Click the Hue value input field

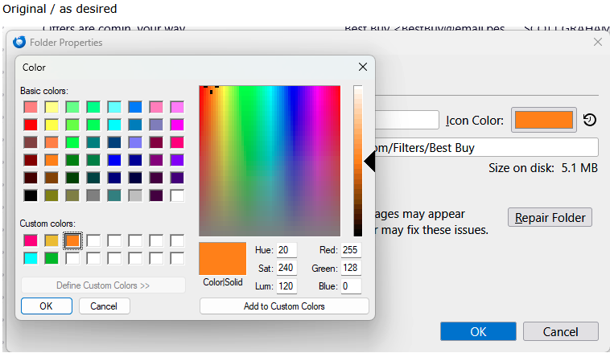[286, 250]
